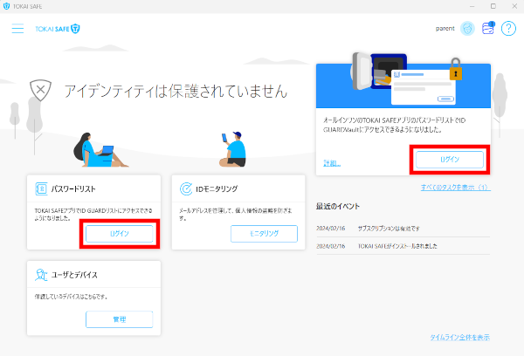Click the モニタリング button
Viewport: 524px width, 356px height.
pyautogui.click(x=264, y=234)
